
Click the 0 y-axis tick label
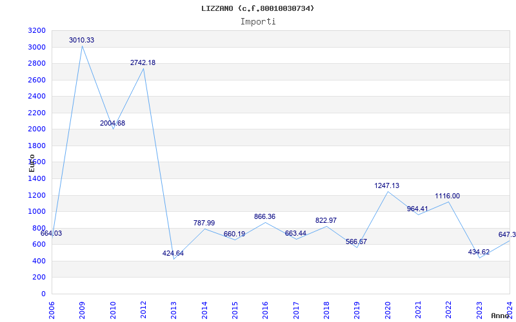(43, 294)
